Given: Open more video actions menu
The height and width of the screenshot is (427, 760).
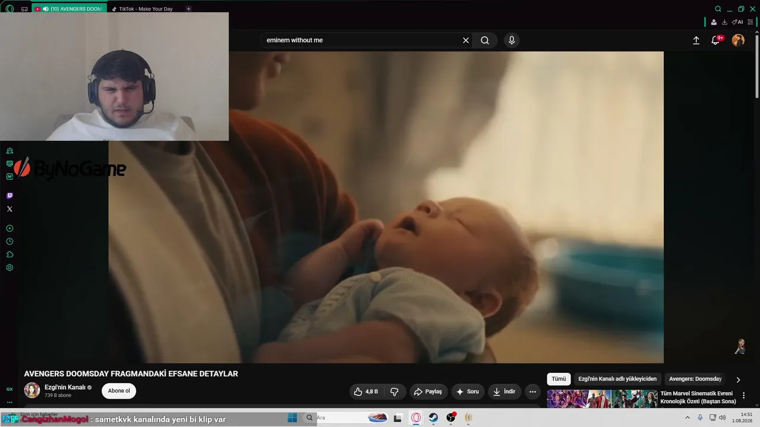Looking at the screenshot, I should tap(533, 391).
